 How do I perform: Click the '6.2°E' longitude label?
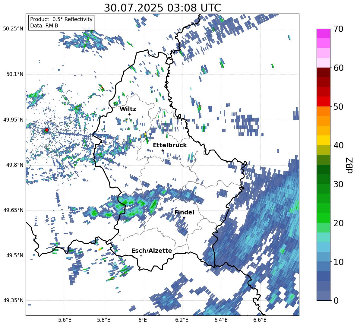(x=182, y=320)
